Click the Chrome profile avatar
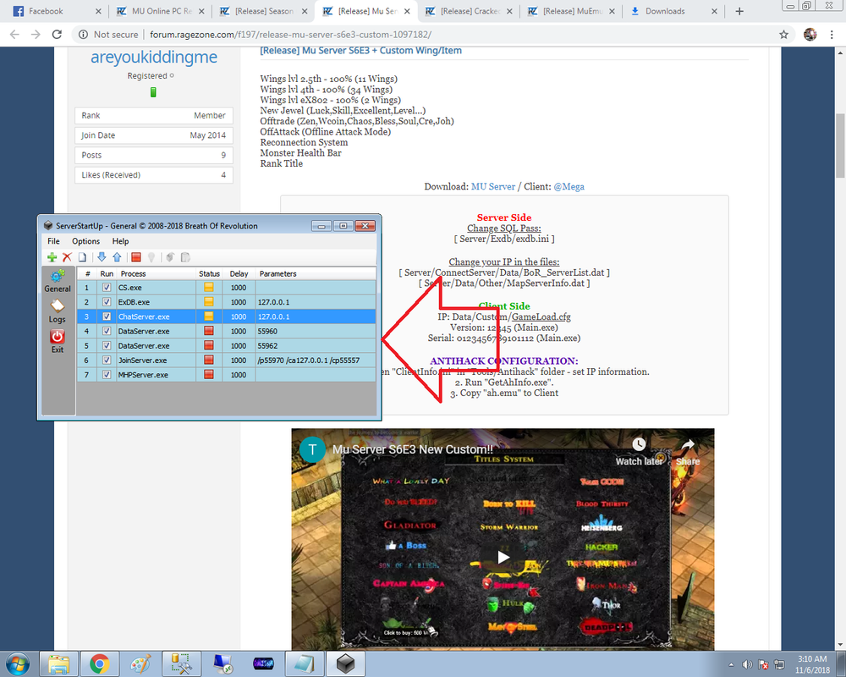The width and height of the screenshot is (846, 677). pos(810,35)
